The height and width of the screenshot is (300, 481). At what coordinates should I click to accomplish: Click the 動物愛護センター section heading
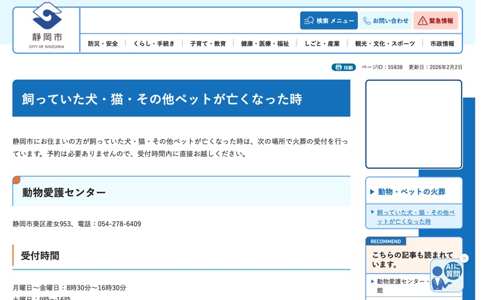click(64, 192)
